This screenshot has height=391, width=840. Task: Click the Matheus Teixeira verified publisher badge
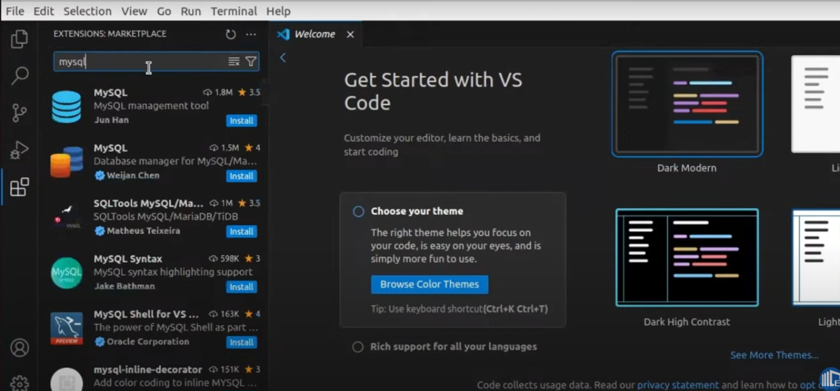tap(99, 231)
